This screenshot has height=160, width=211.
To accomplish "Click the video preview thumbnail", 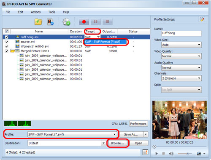I will (x=179, y=120).
